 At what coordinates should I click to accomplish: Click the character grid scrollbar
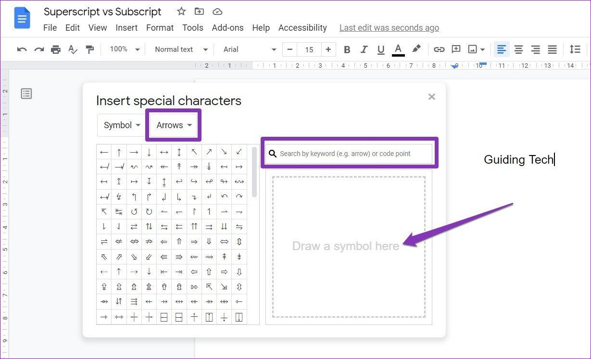tap(254, 171)
